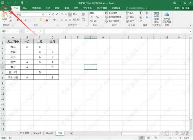Image resolution: width=193 pixels, height=140 pixels.
Task: Click 保存到百度网盘 cloud save icon
Action: click(167, 17)
